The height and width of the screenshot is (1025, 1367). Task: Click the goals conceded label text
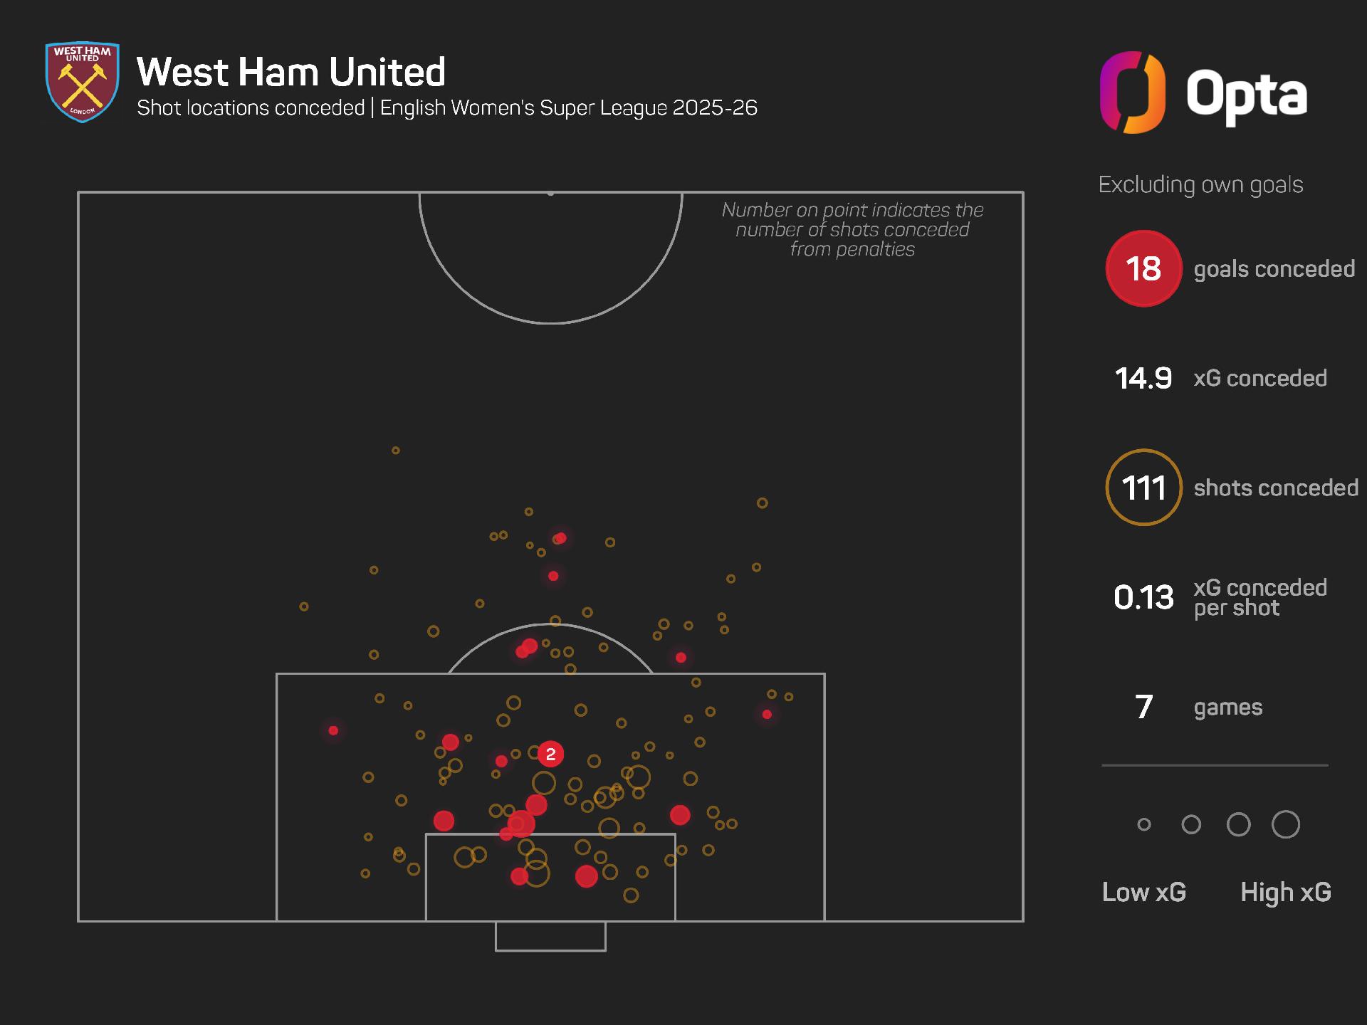[x=1274, y=268]
